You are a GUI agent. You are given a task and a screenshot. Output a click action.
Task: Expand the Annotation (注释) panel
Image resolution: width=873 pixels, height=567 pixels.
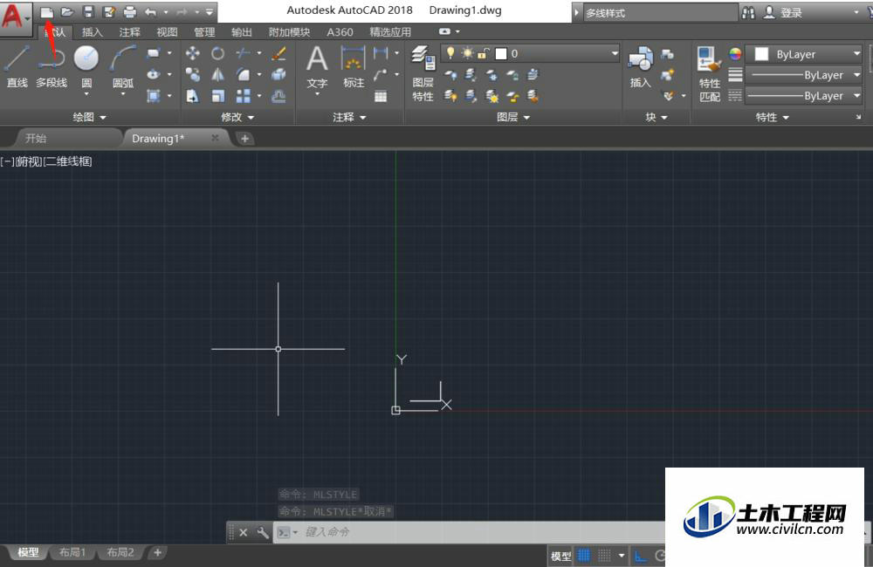(x=350, y=117)
